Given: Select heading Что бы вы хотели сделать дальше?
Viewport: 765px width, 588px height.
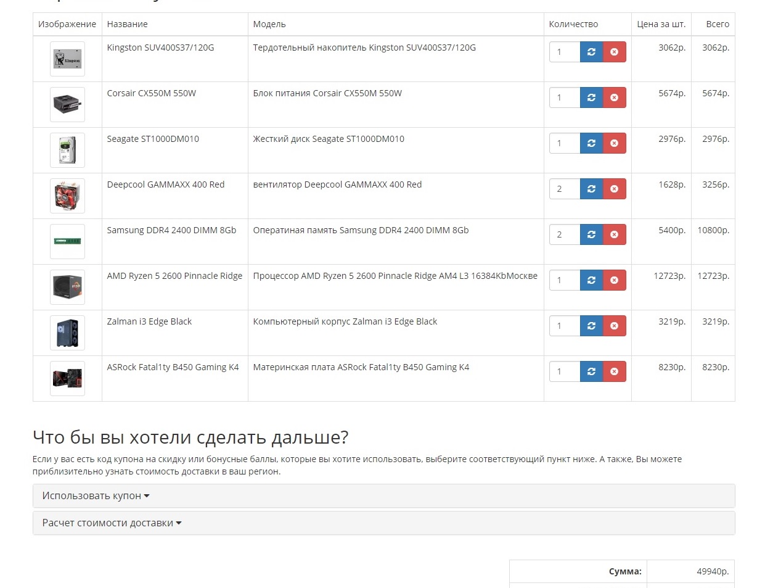Looking at the screenshot, I should [x=190, y=437].
